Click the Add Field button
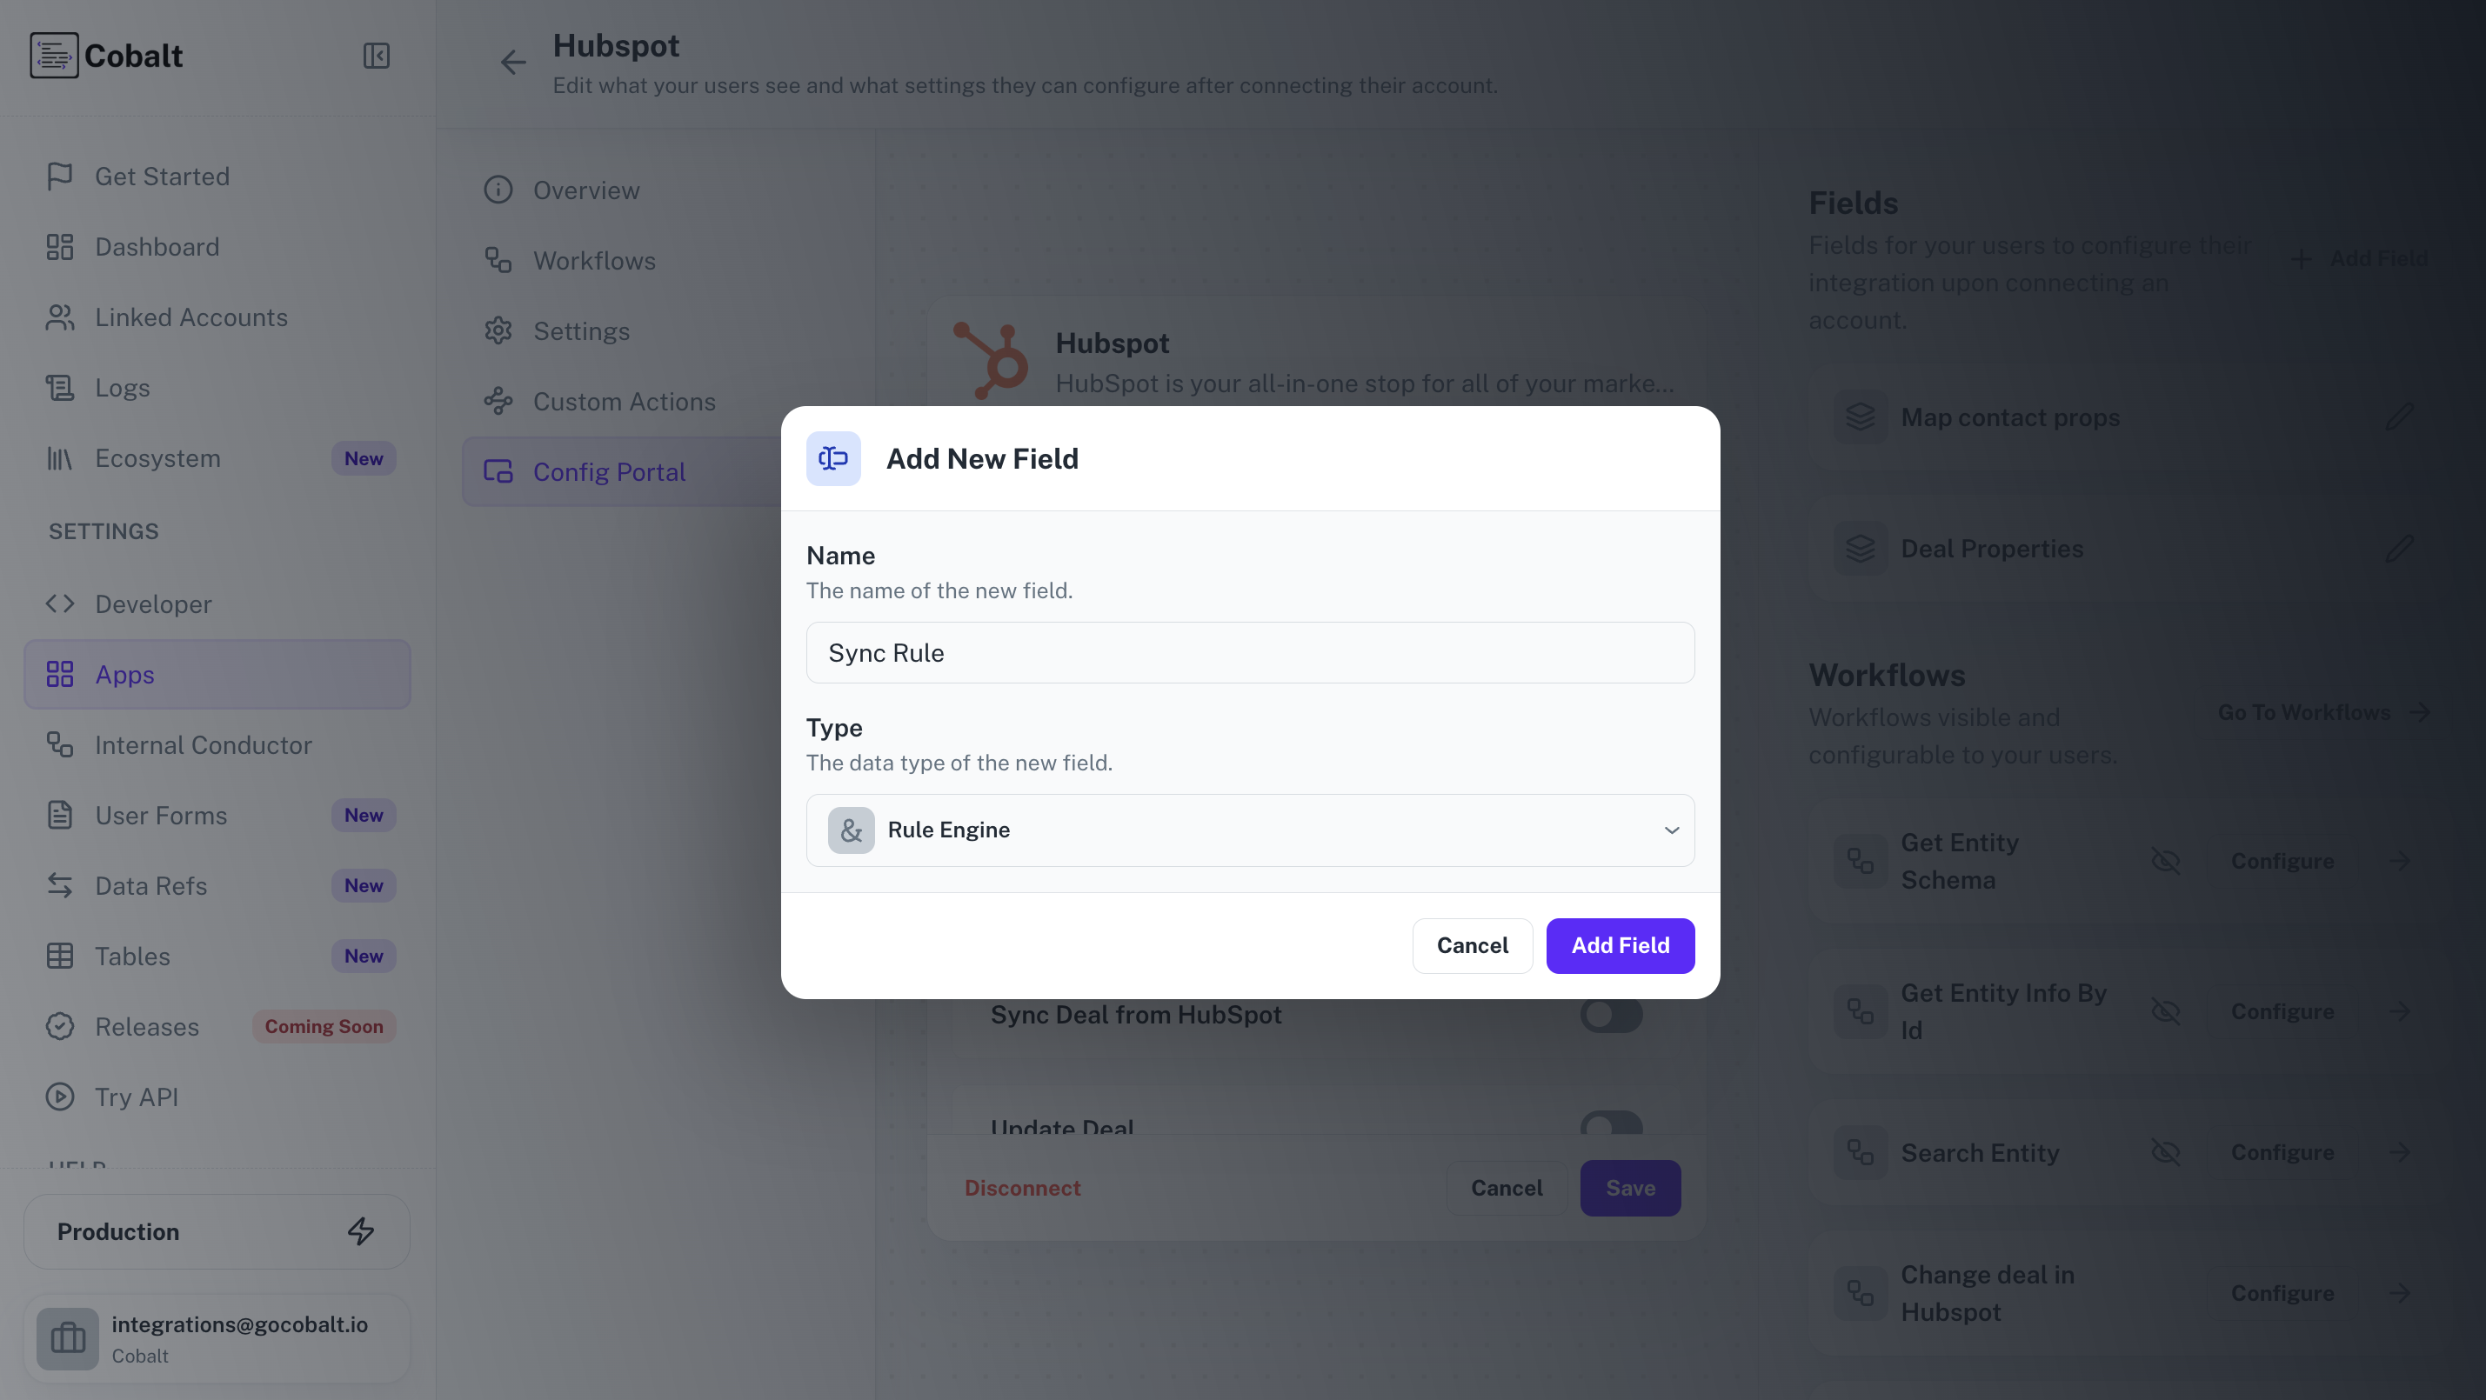 click(1620, 945)
